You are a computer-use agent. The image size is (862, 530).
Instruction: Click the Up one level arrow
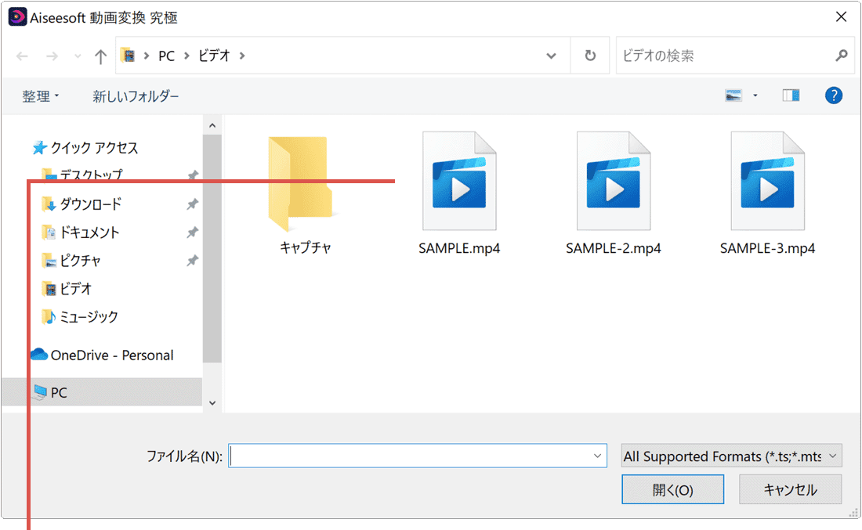tap(100, 56)
